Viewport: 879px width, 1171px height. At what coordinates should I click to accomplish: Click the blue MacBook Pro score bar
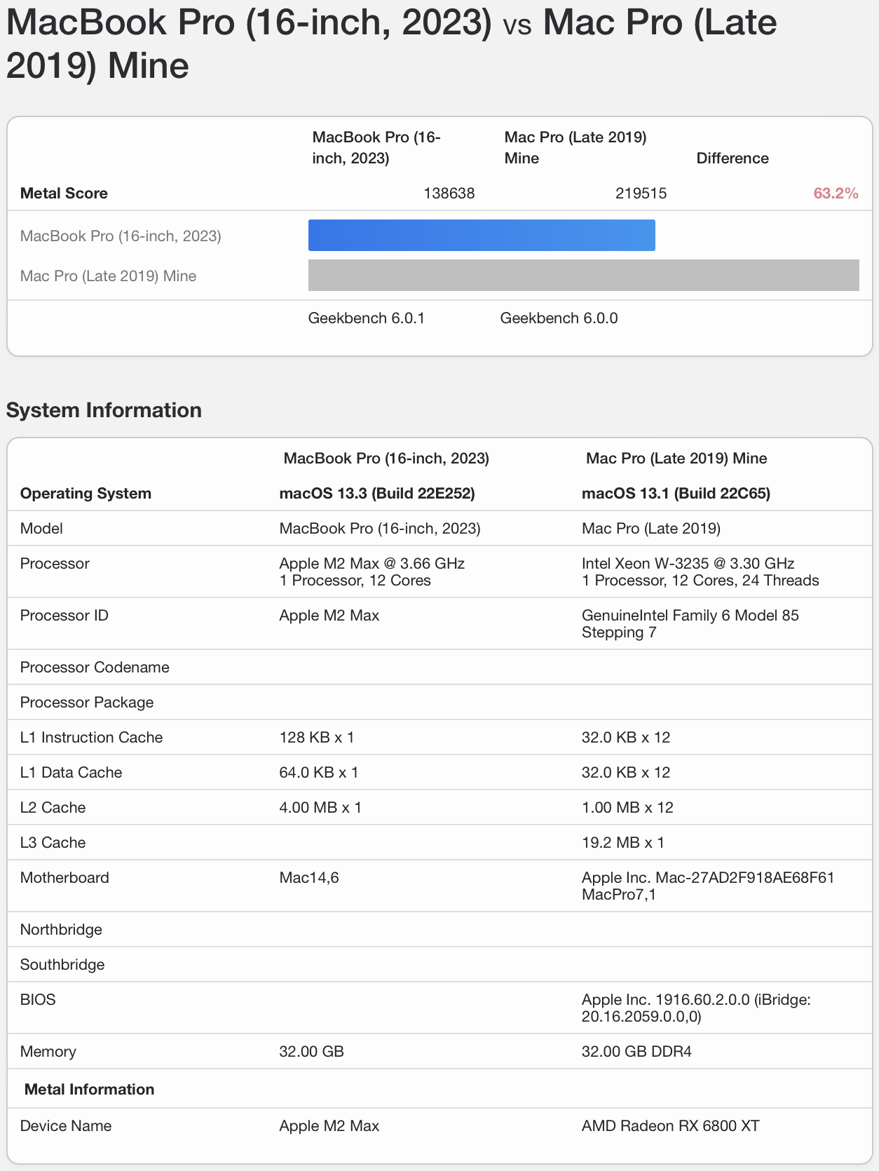482,235
